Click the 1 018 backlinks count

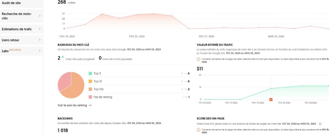click(x=63, y=131)
